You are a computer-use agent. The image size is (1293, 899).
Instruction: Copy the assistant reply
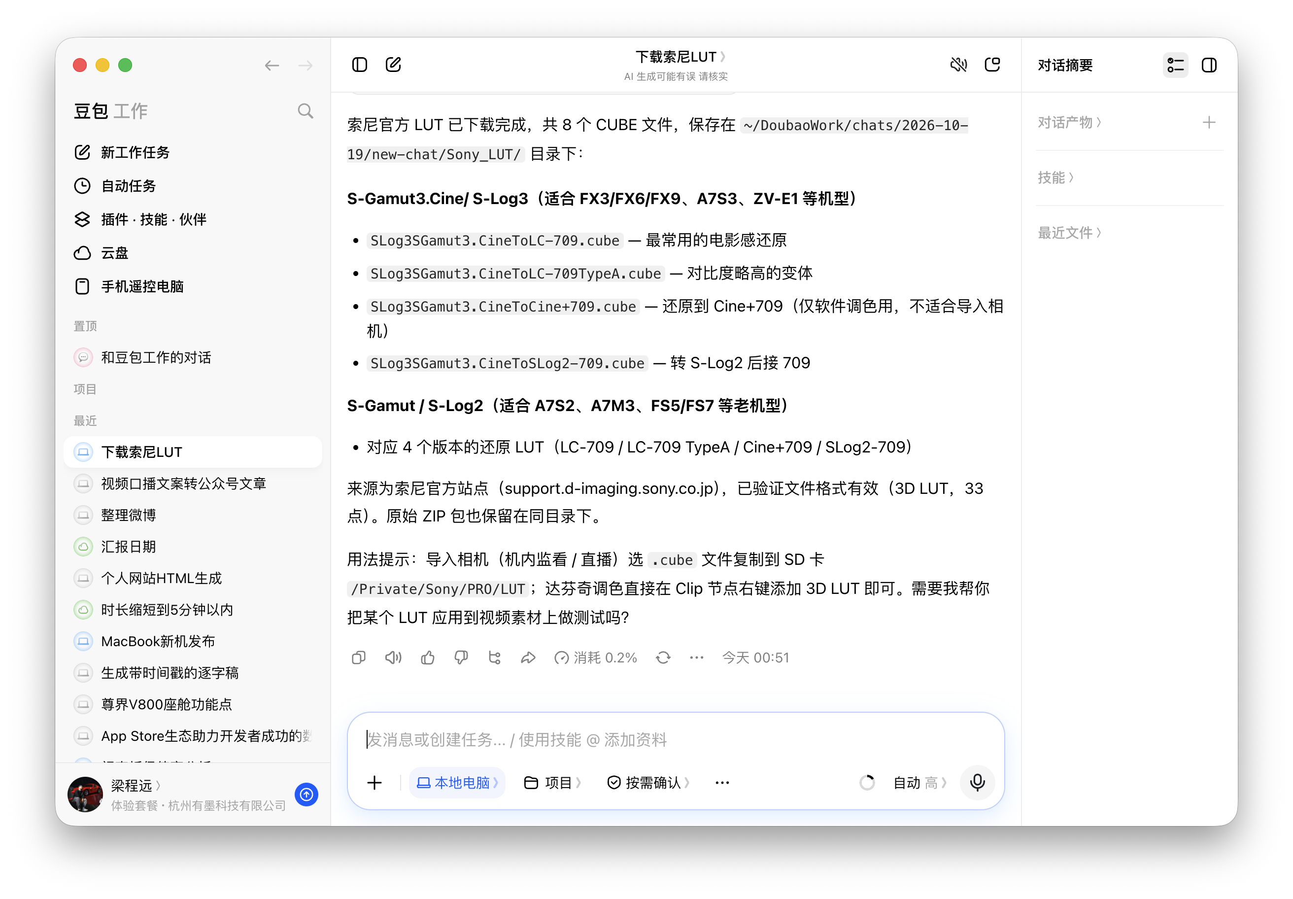coord(358,657)
